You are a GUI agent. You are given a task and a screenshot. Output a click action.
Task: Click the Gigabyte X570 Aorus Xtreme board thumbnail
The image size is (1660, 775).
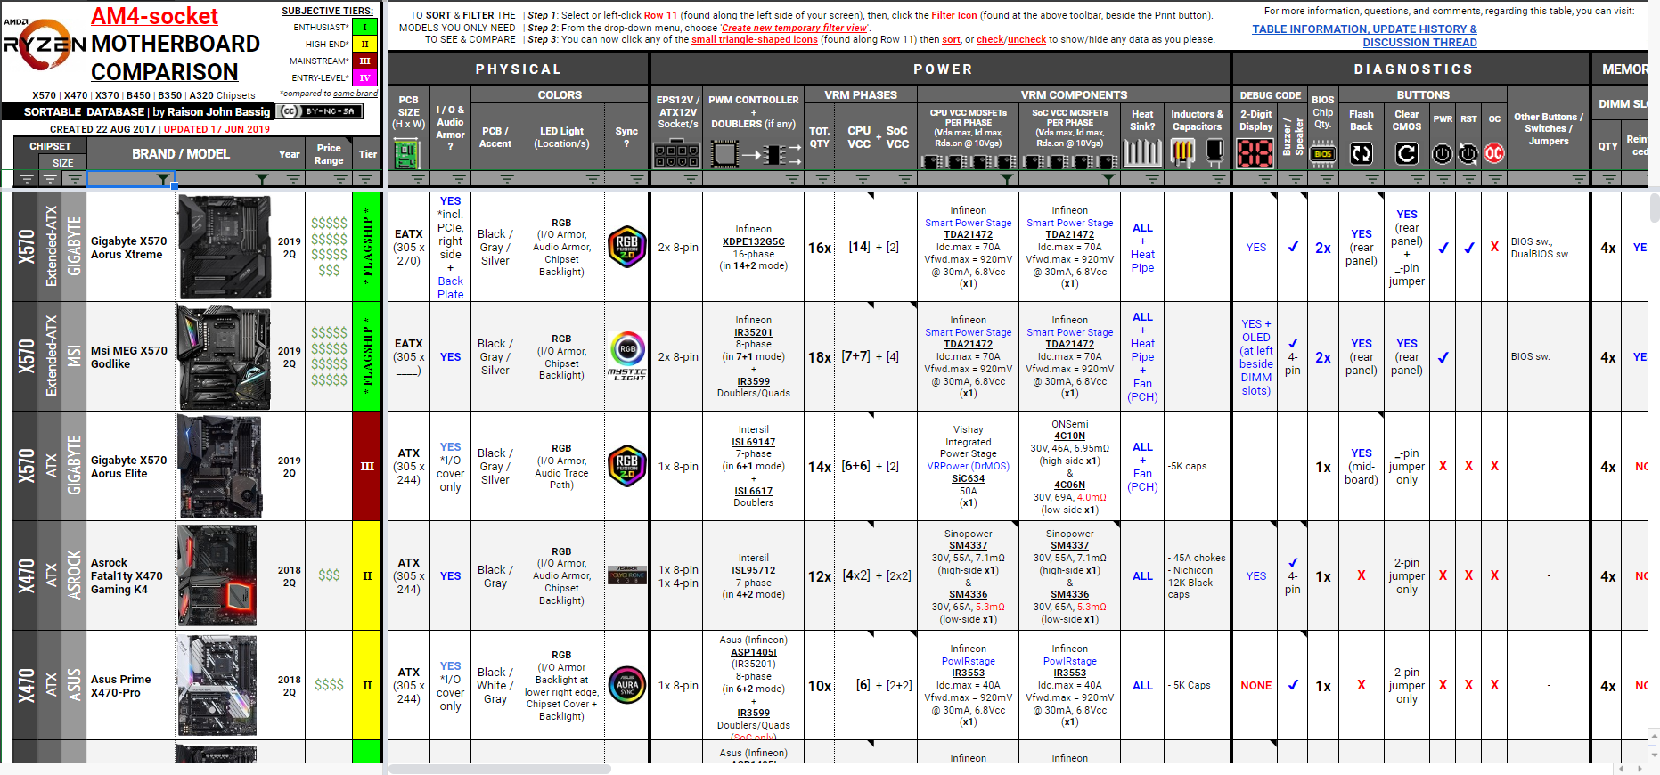pos(224,247)
